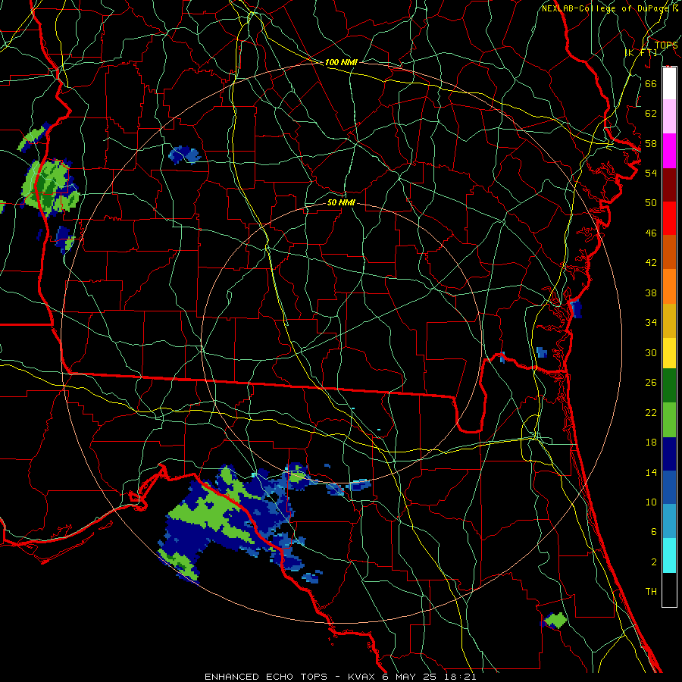Click the medium blue 18 kft legend swatch

(669, 487)
